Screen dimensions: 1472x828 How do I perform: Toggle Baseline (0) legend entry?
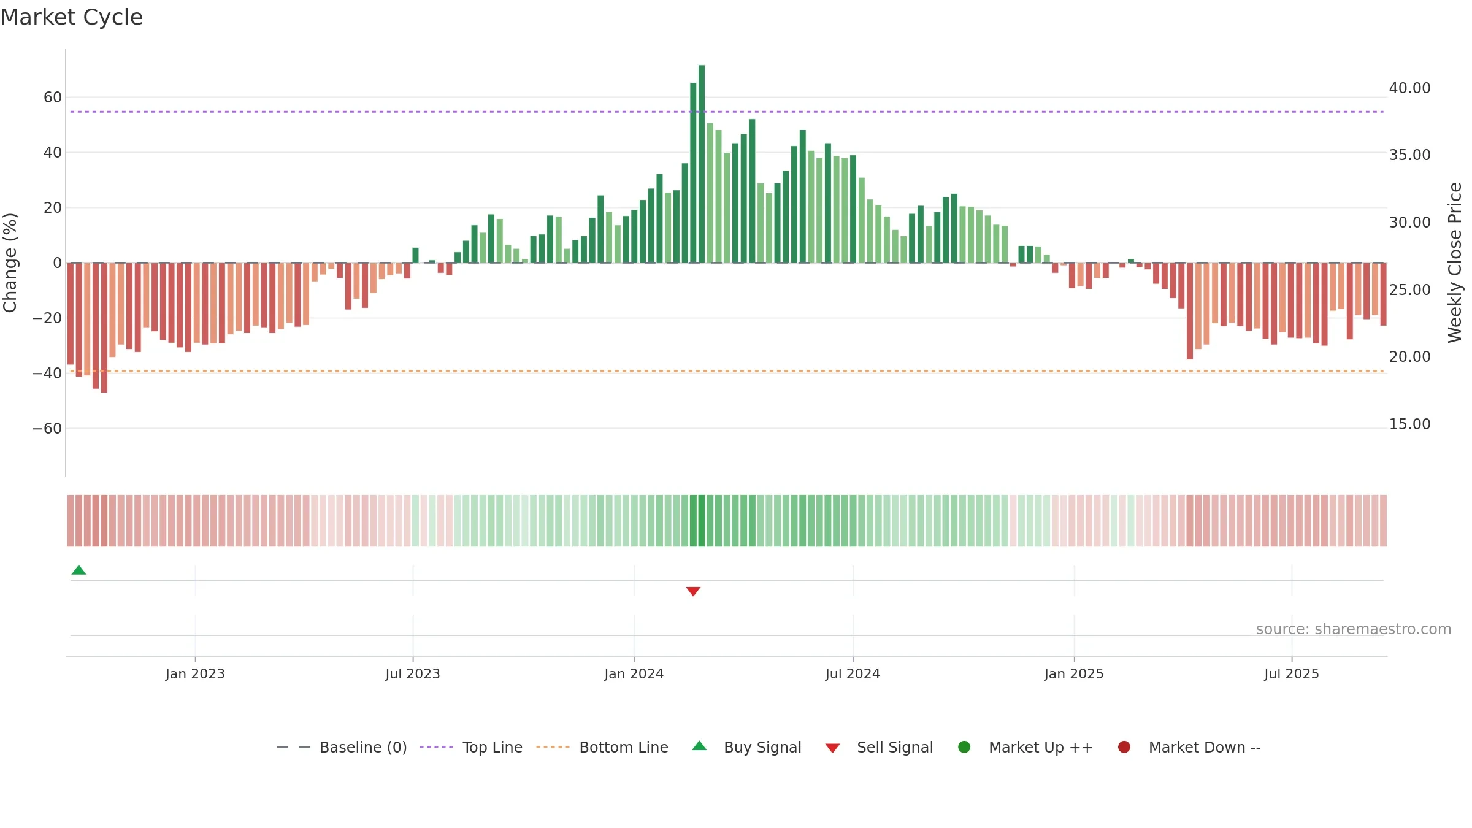coord(342,747)
